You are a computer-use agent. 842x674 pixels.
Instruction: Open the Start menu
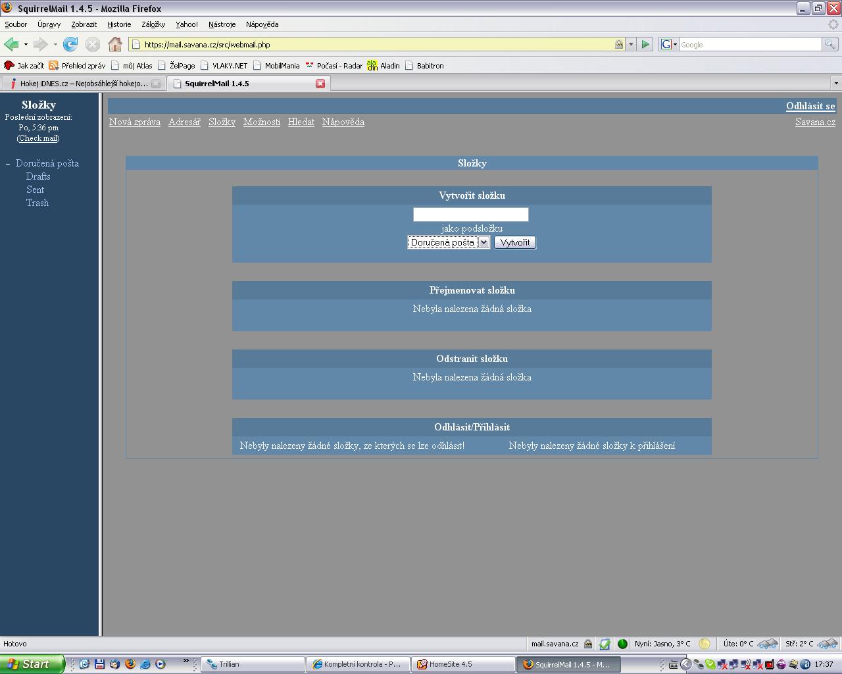32,664
